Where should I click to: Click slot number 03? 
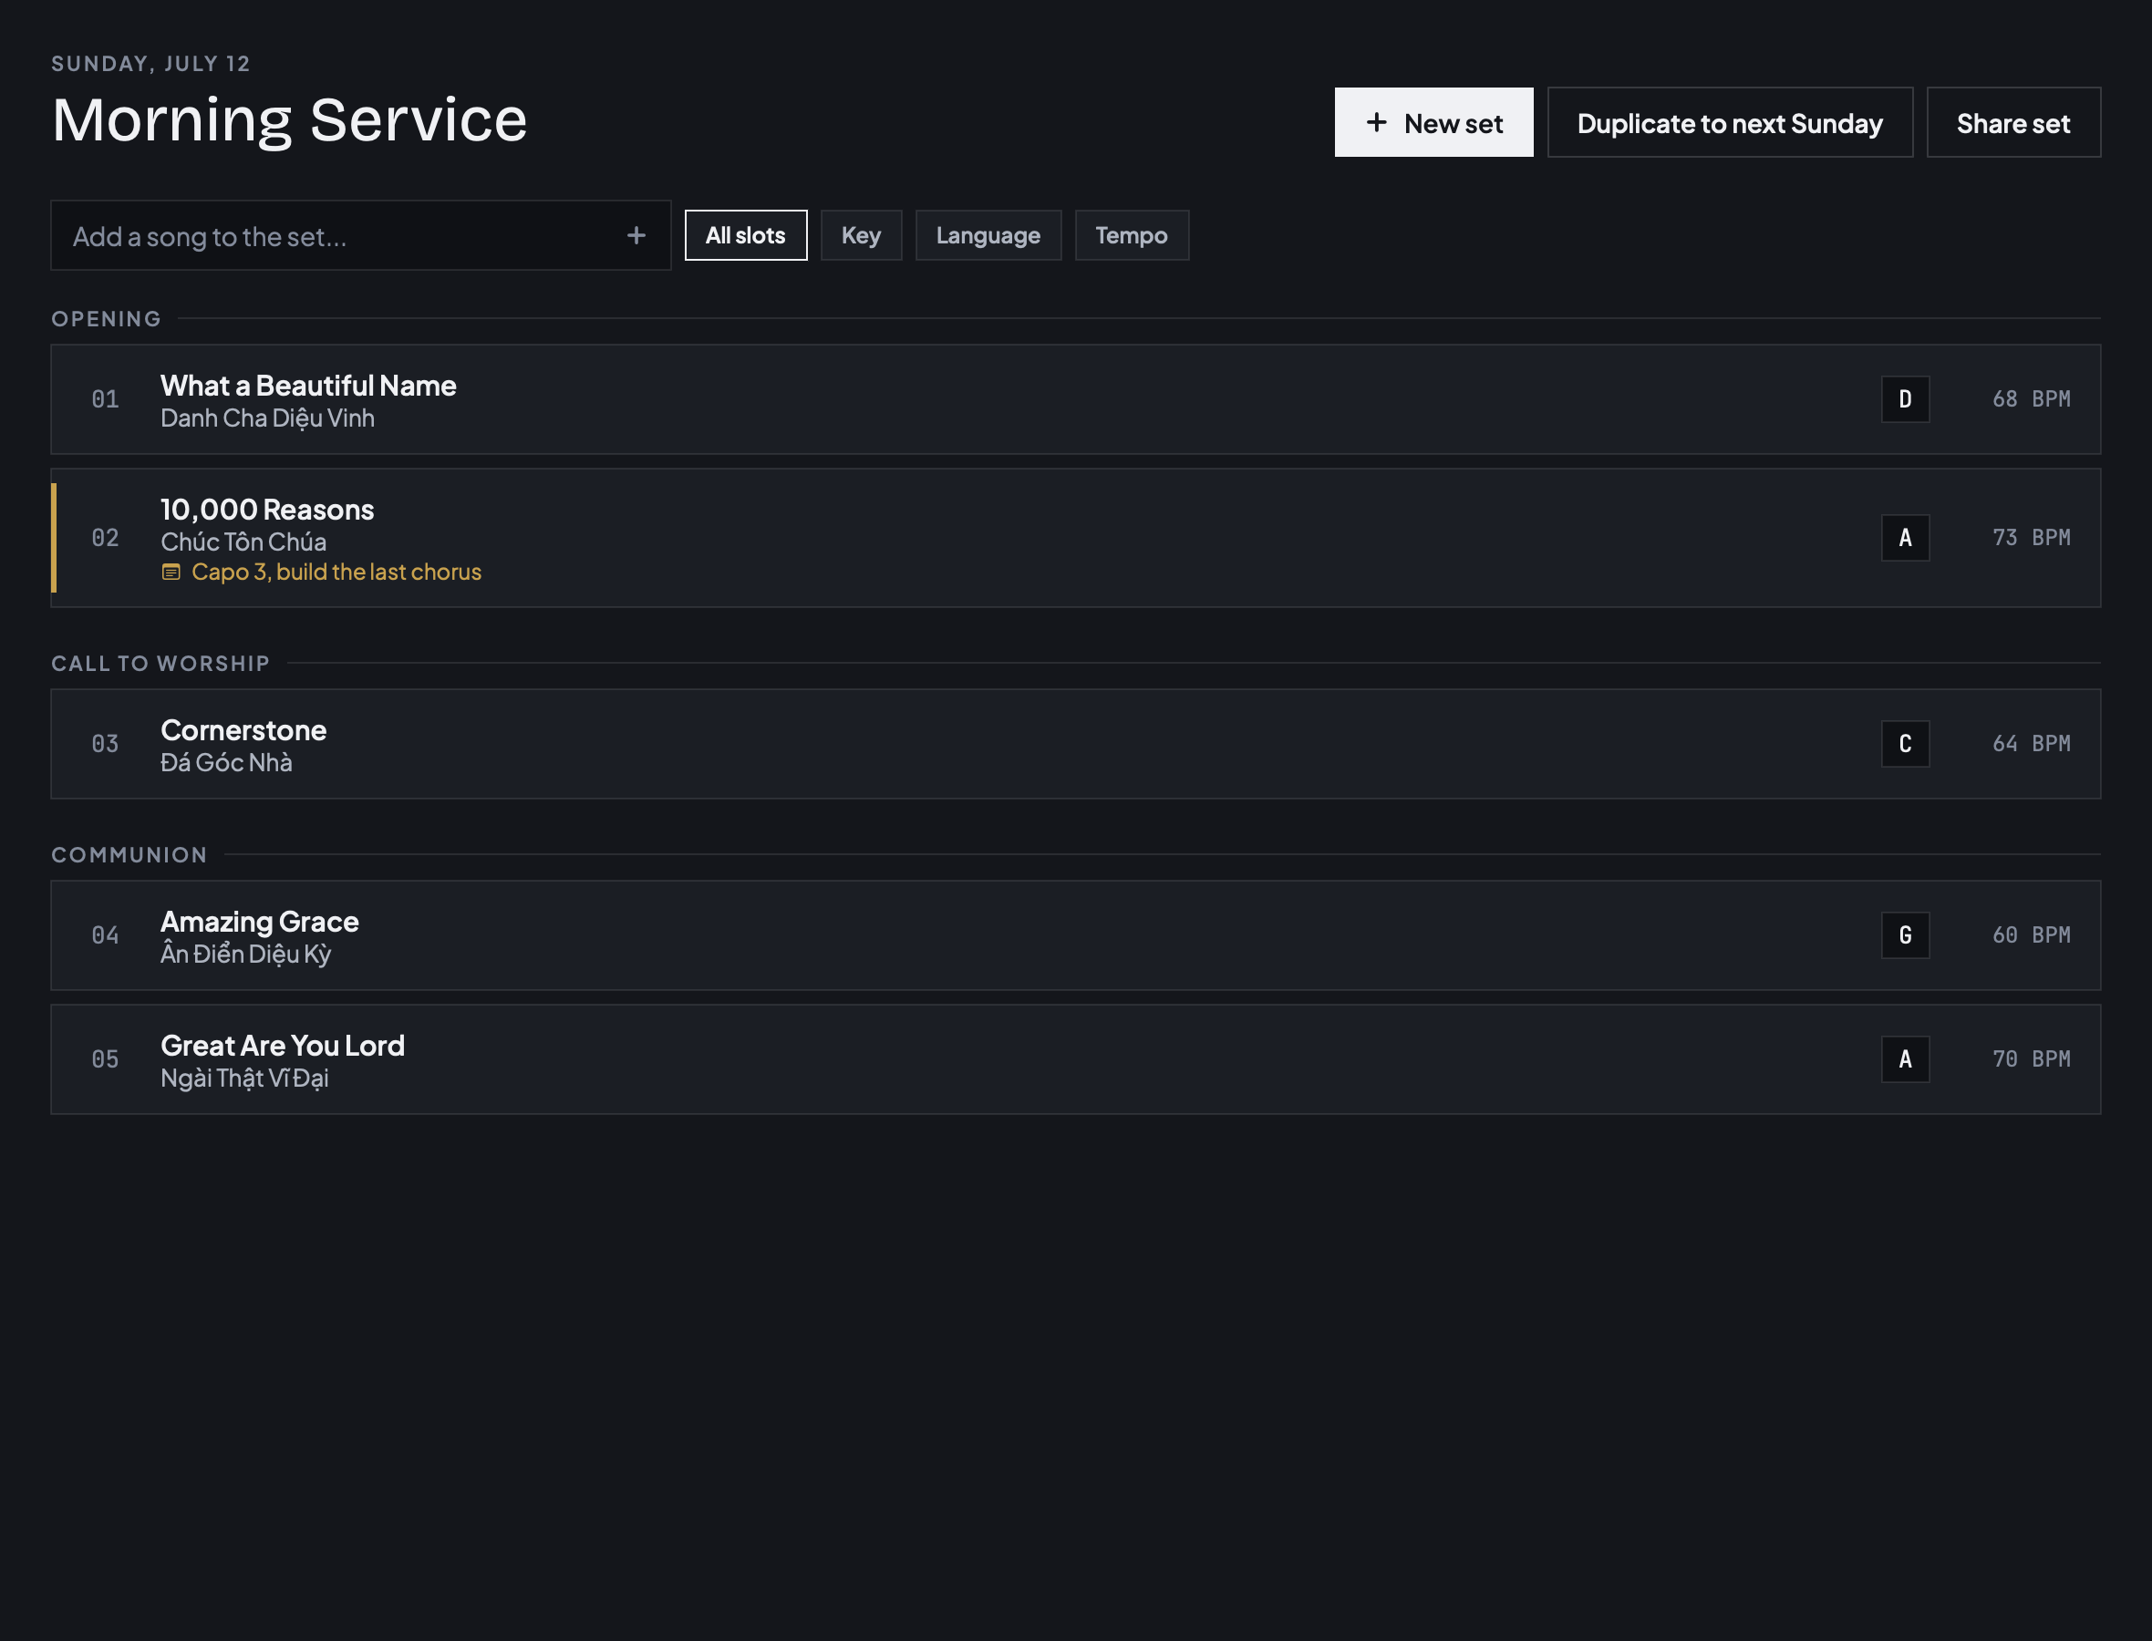(106, 744)
